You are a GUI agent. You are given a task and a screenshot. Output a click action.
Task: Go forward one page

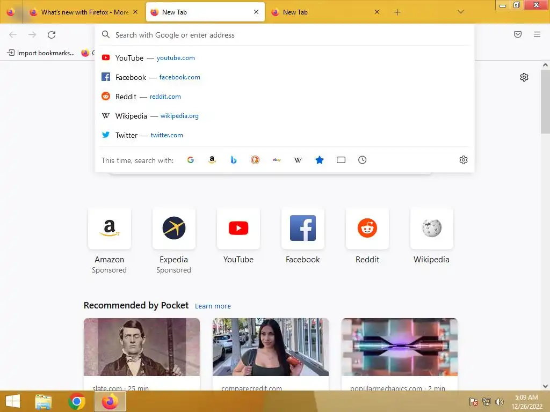[x=32, y=35]
